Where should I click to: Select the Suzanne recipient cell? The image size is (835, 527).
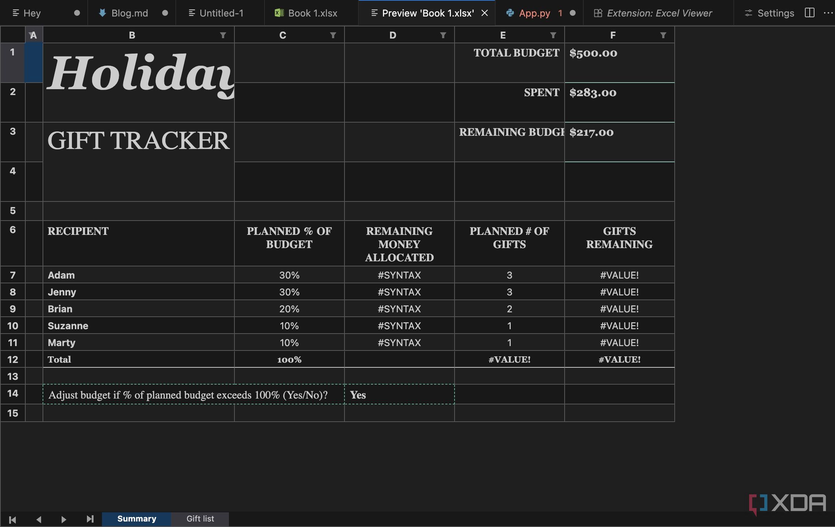tap(139, 326)
